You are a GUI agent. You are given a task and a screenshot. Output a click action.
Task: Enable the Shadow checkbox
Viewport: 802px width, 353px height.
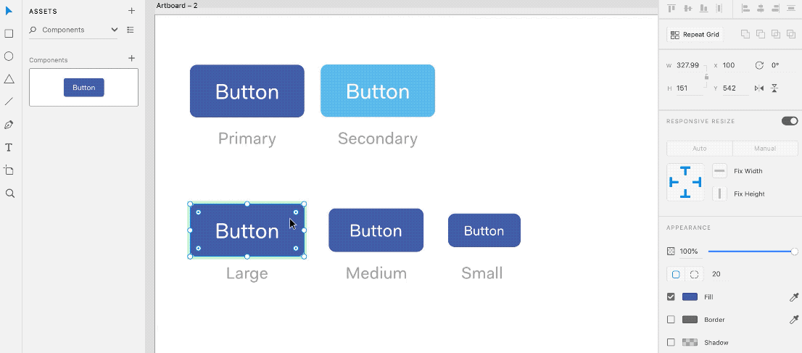[x=671, y=342]
